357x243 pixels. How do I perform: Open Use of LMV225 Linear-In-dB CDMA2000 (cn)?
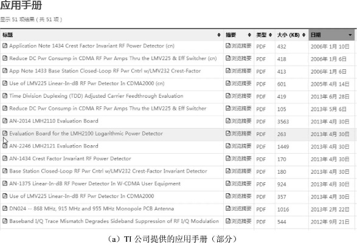click(87, 83)
